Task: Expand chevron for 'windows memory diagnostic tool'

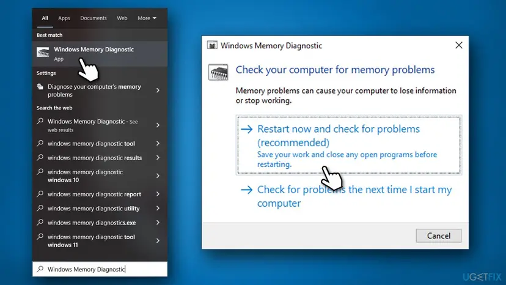Action: pos(158,144)
